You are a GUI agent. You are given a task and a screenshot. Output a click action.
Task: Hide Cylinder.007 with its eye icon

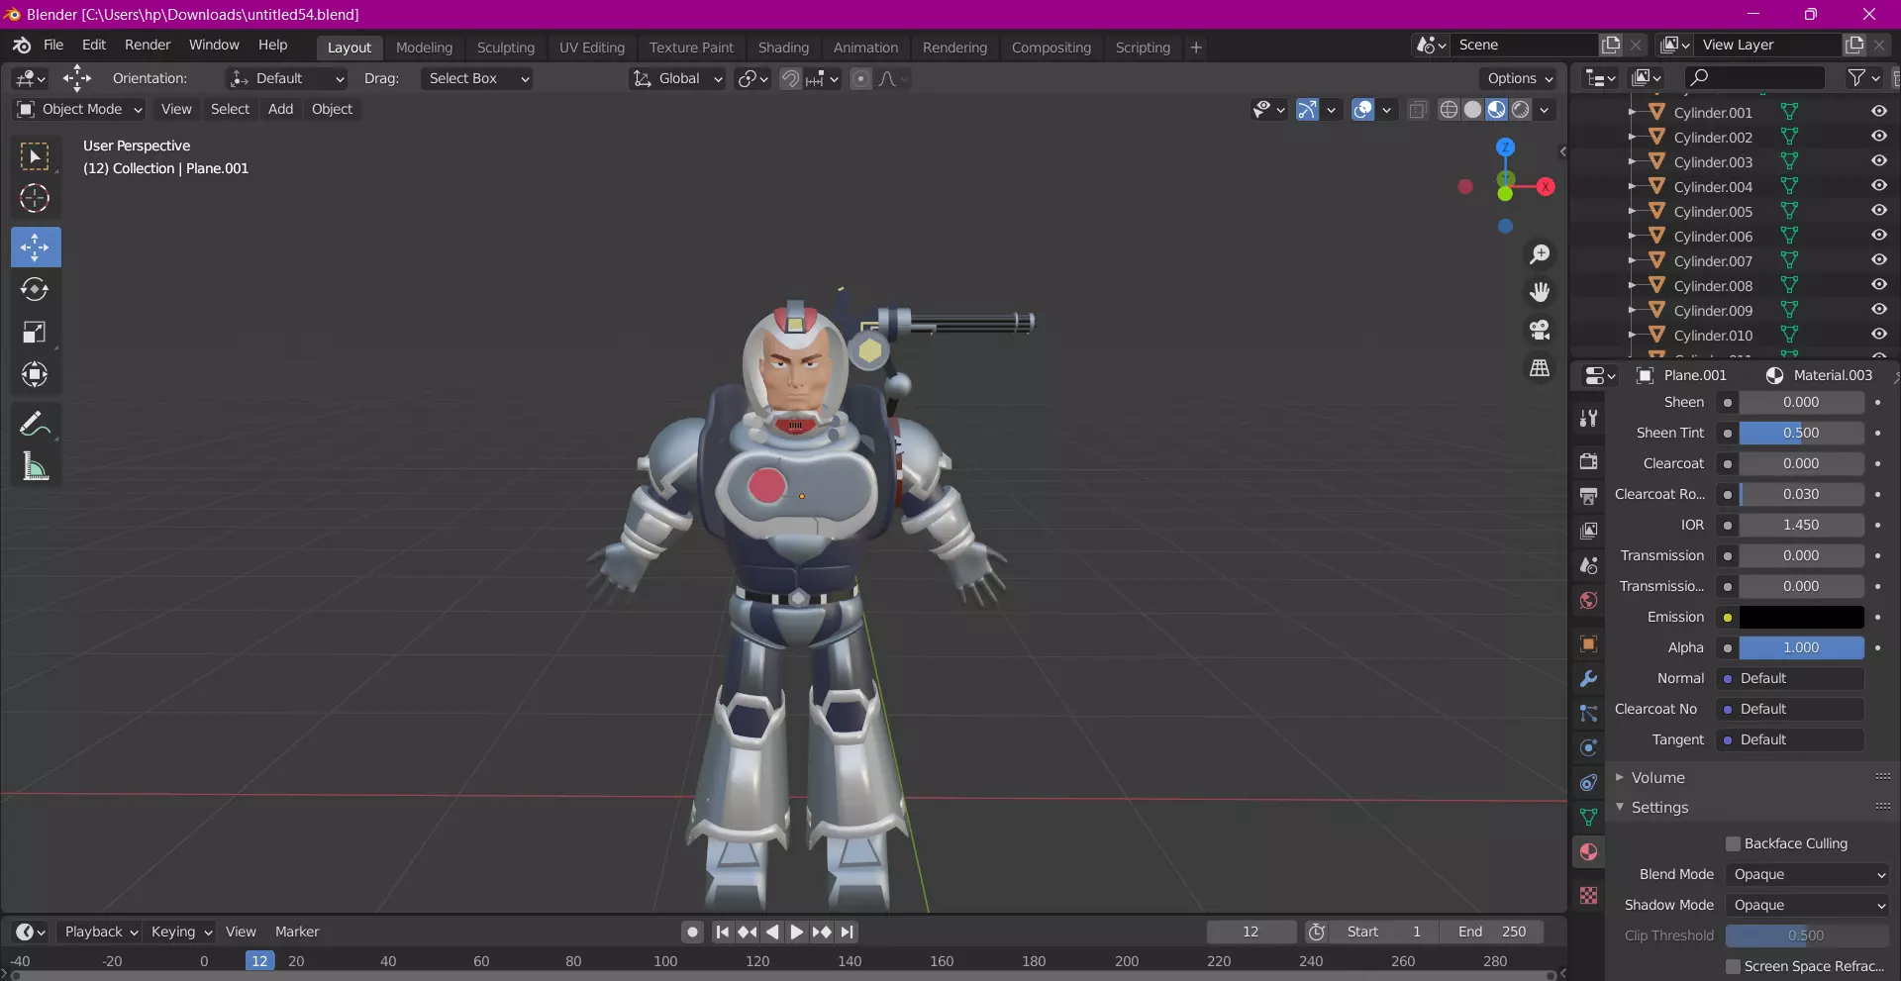(x=1878, y=260)
